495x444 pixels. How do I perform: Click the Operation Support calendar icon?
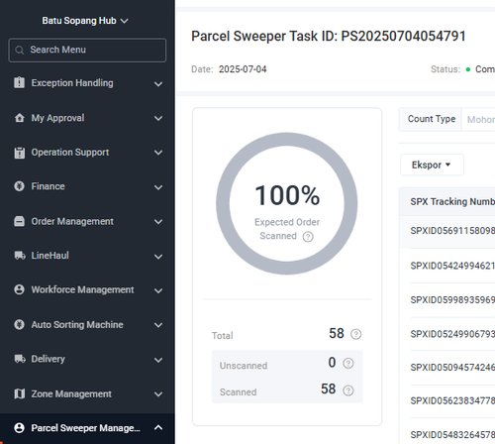tap(19, 153)
